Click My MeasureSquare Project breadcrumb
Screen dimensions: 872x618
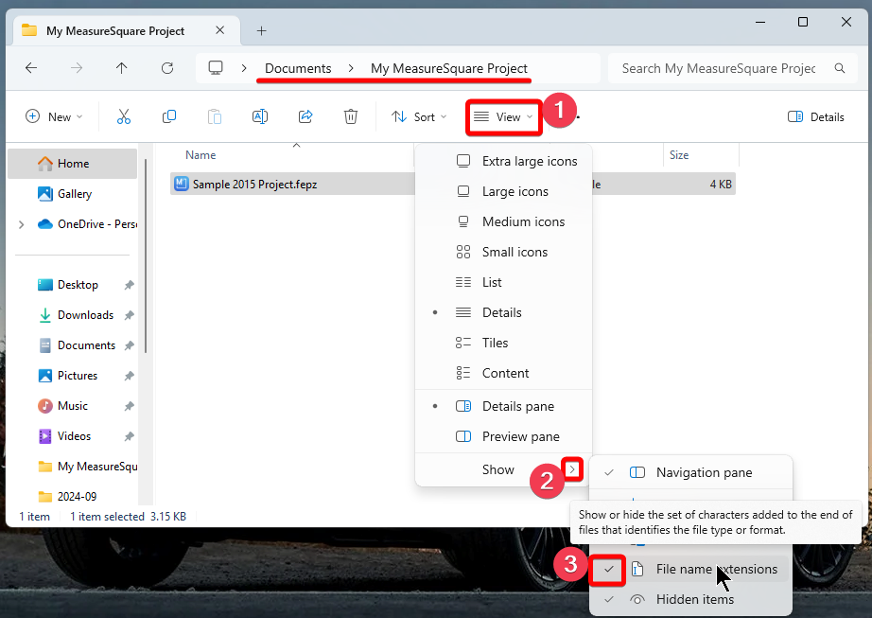point(449,68)
